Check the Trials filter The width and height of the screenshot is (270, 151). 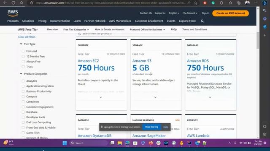pos(23,67)
